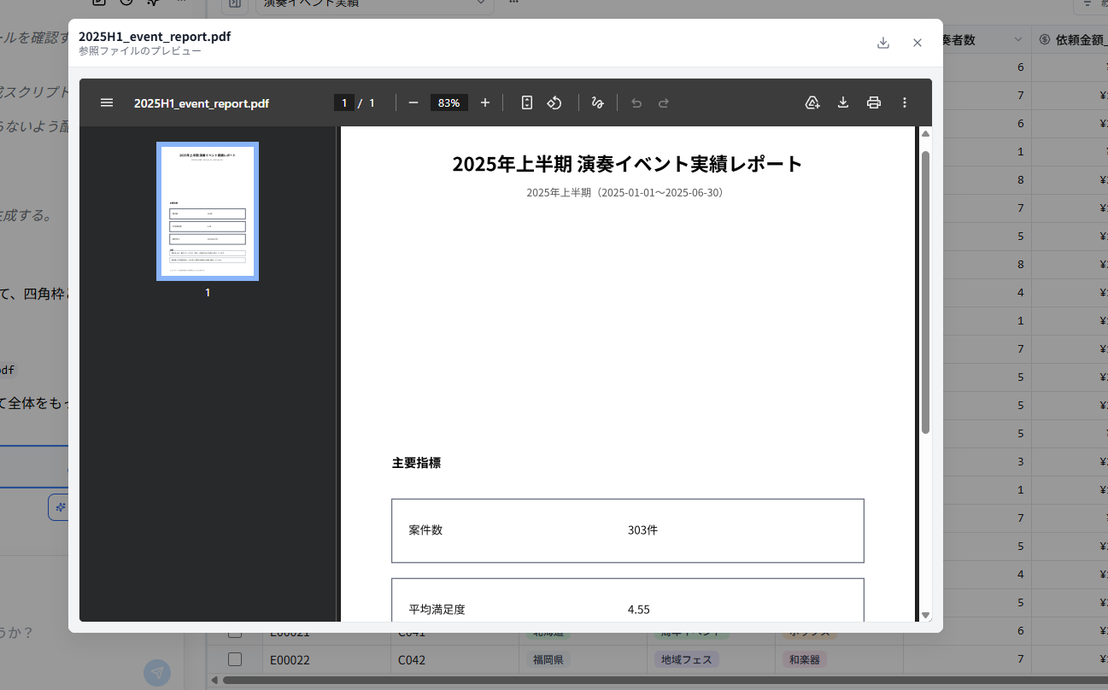Save the PDF to Google Drive

[x=812, y=102]
